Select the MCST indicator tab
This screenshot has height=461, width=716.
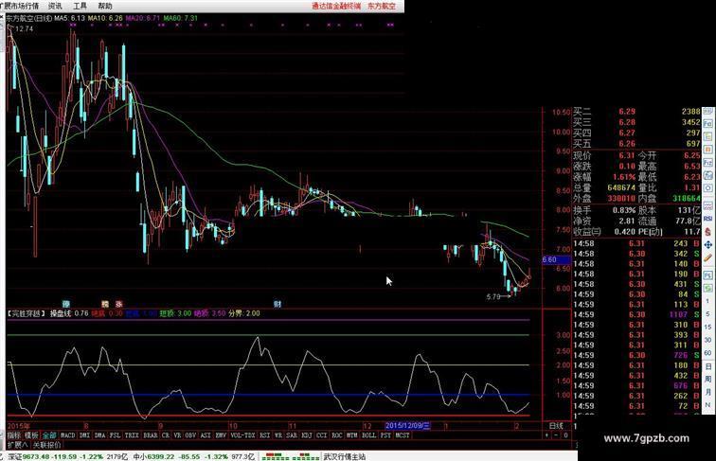403,435
